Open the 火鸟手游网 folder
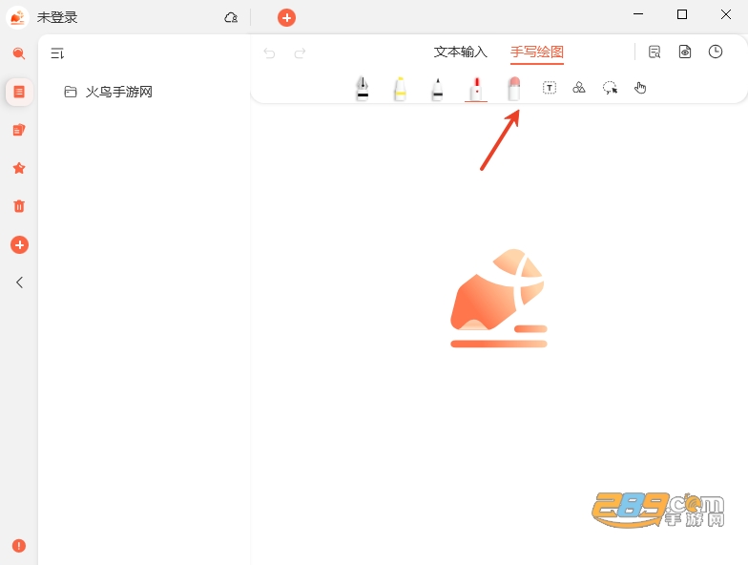Screen dimensions: 748x565 (x=109, y=92)
